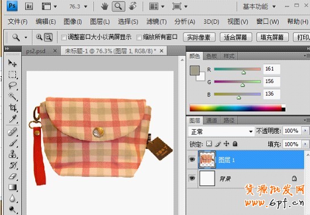Open the 文件(F) menu
The width and height of the screenshot is (310, 215).
(18, 22)
